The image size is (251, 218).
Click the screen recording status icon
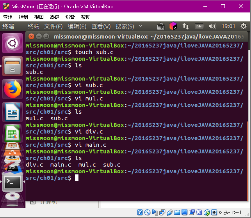point(192,213)
